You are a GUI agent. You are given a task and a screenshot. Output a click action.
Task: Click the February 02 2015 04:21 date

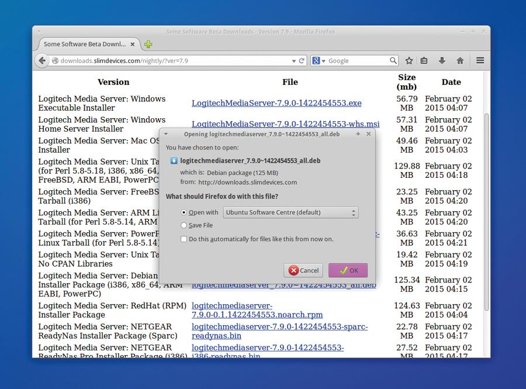(x=448, y=238)
